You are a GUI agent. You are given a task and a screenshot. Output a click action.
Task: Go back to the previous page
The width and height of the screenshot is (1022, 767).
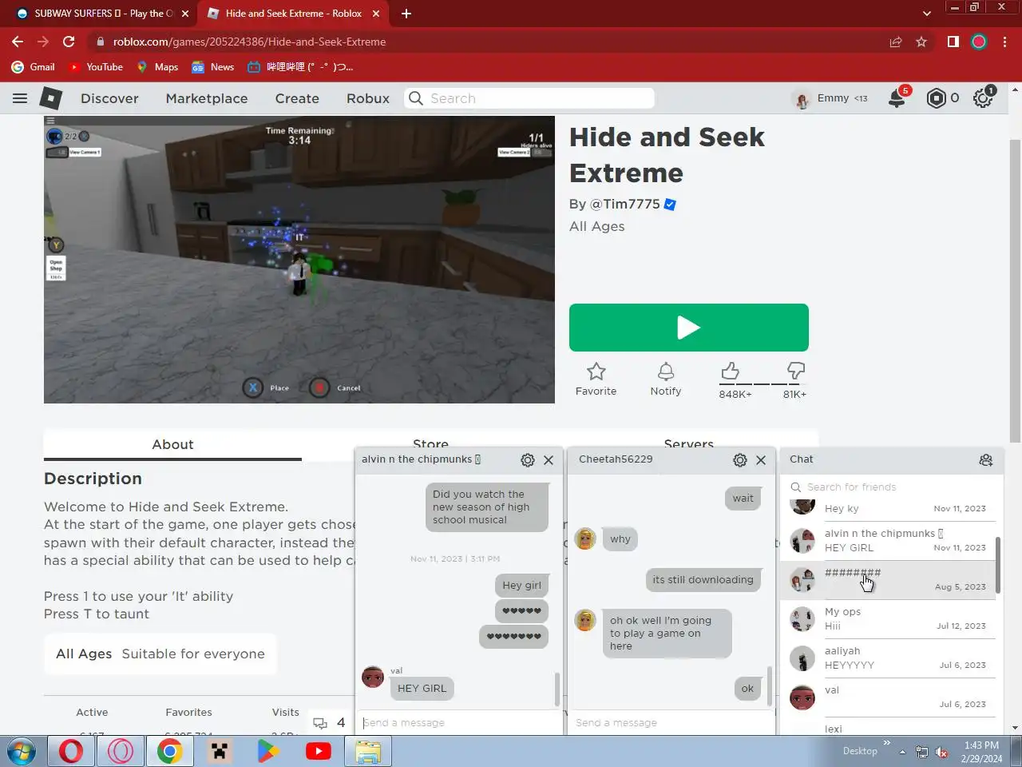coord(18,42)
